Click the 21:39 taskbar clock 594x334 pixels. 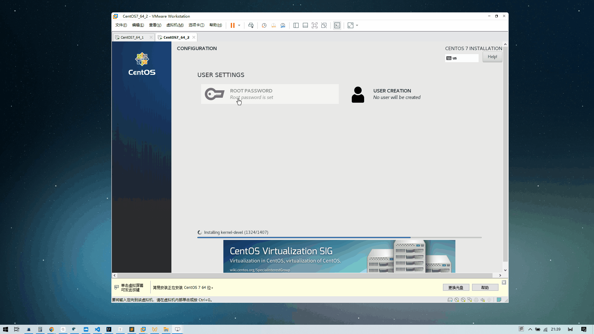(556, 329)
